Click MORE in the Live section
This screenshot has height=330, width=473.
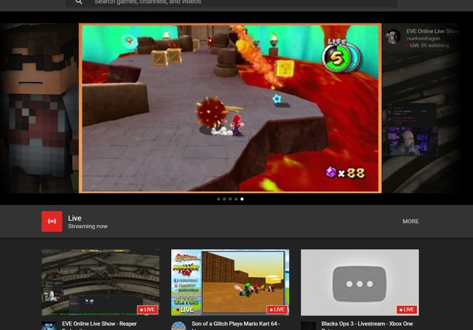[x=410, y=221]
